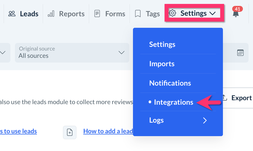Click the Tags bookmark icon

[138, 13]
